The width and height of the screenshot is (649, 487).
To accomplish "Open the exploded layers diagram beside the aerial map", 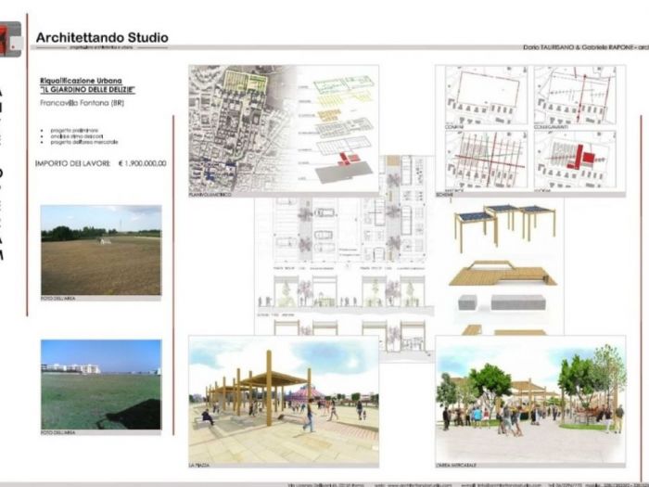I will [x=336, y=128].
